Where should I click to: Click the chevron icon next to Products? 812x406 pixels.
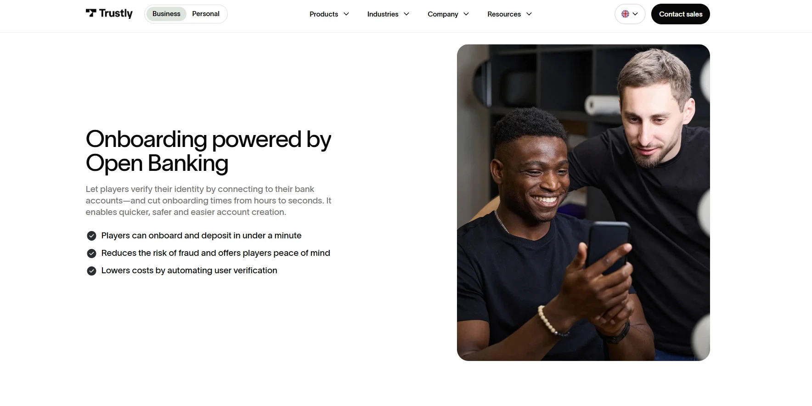346,14
